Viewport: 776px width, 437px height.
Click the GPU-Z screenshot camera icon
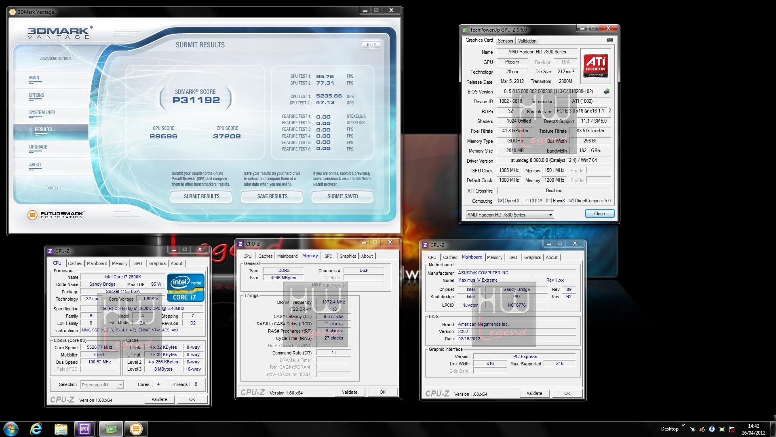610,40
